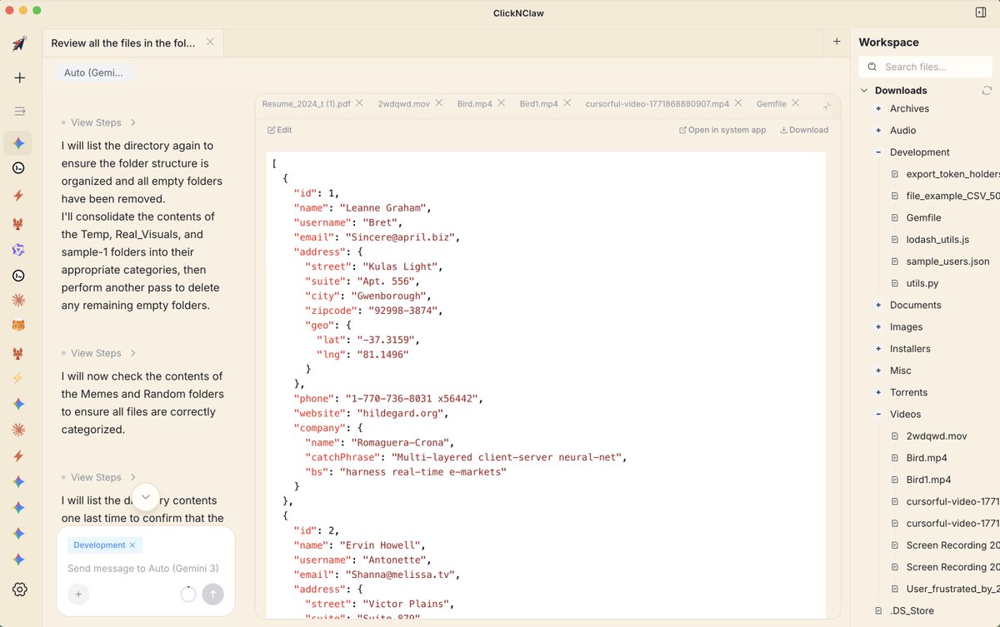The image size is (1000, 627).
Task: Toggle the workspace panel icon in the title bar
Action: [980, 12]
